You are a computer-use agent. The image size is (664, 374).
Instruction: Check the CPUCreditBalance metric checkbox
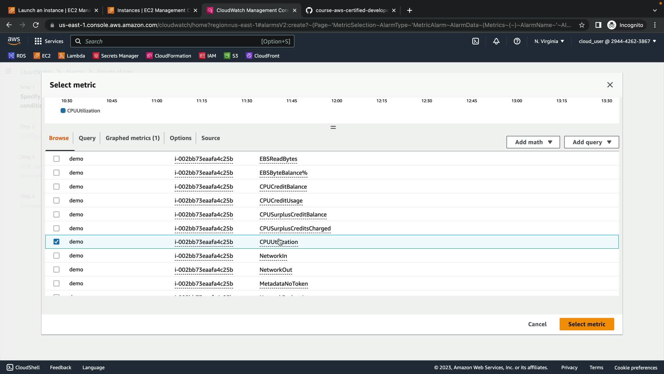pos(56,187)
